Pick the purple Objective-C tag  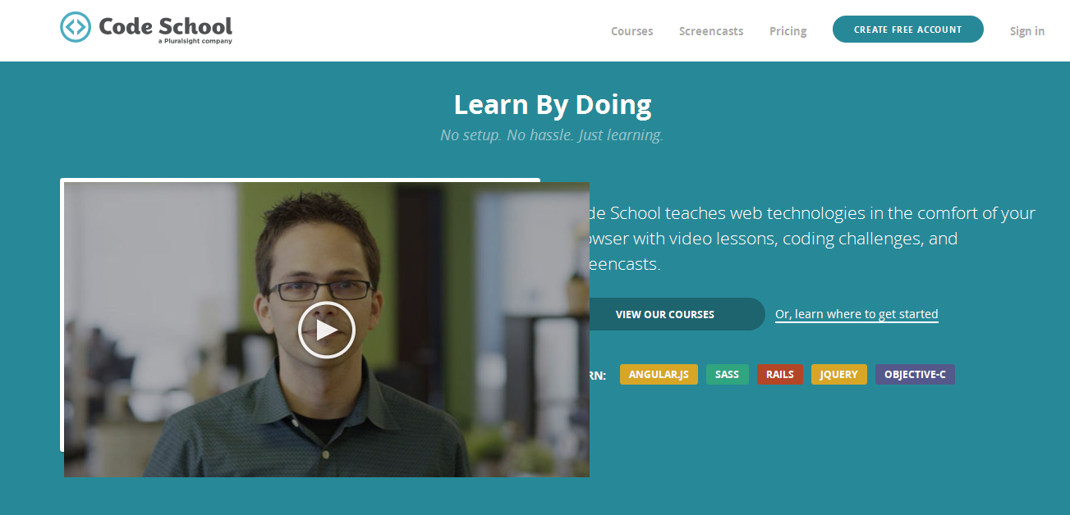click(915, 374)
